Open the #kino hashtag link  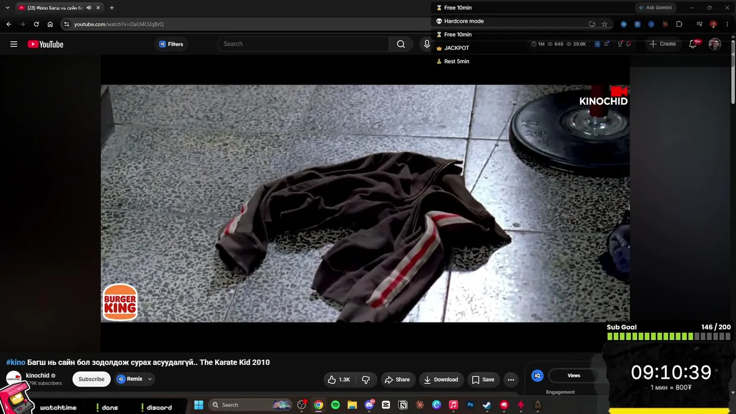point(16,362)
